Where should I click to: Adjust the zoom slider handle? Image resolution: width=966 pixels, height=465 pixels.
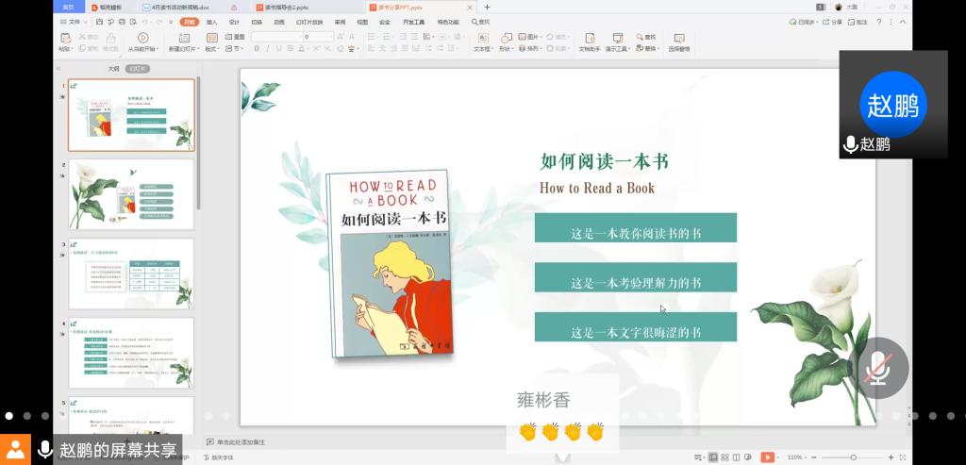[853, 457]
